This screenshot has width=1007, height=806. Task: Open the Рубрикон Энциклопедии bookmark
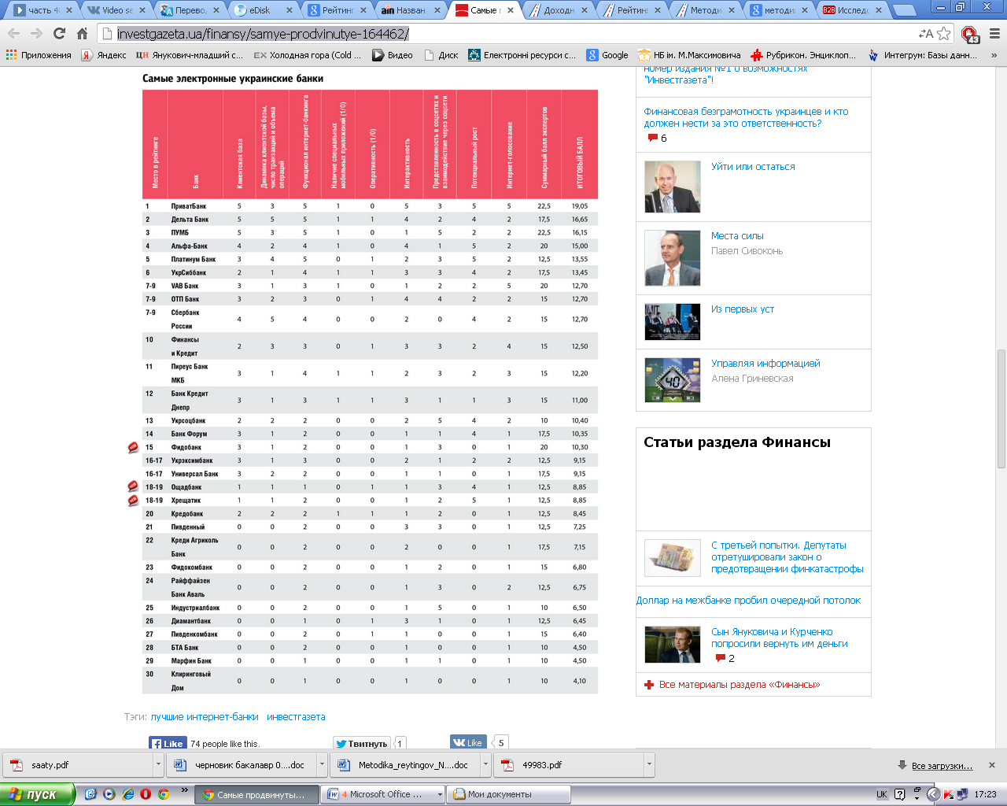803,55
